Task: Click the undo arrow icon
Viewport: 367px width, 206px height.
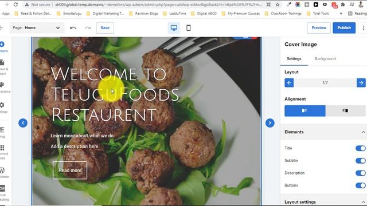Action: pyautogui.click(x=73, y=28)
